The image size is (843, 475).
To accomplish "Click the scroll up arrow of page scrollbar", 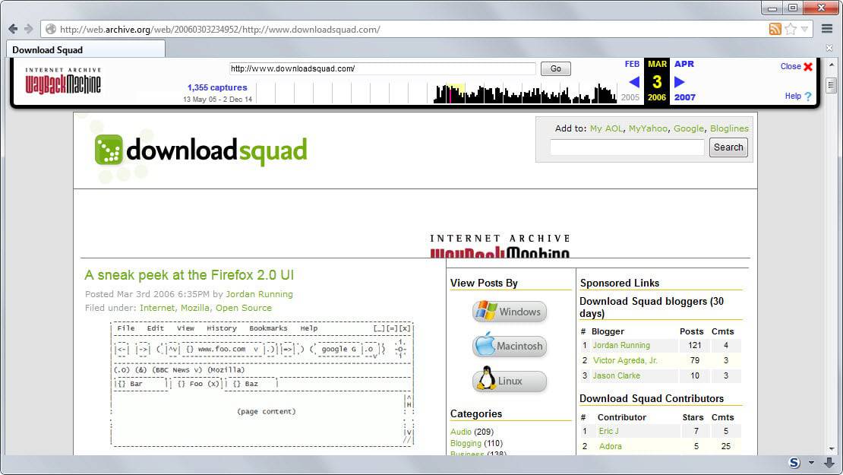I will 831,65.
